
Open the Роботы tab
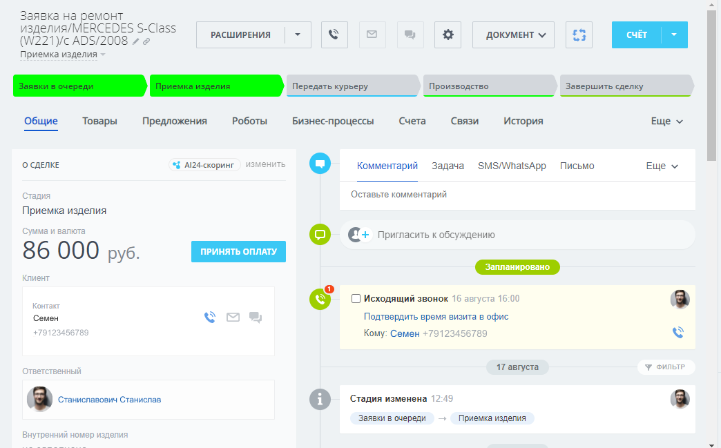click(x=250, y=121)
